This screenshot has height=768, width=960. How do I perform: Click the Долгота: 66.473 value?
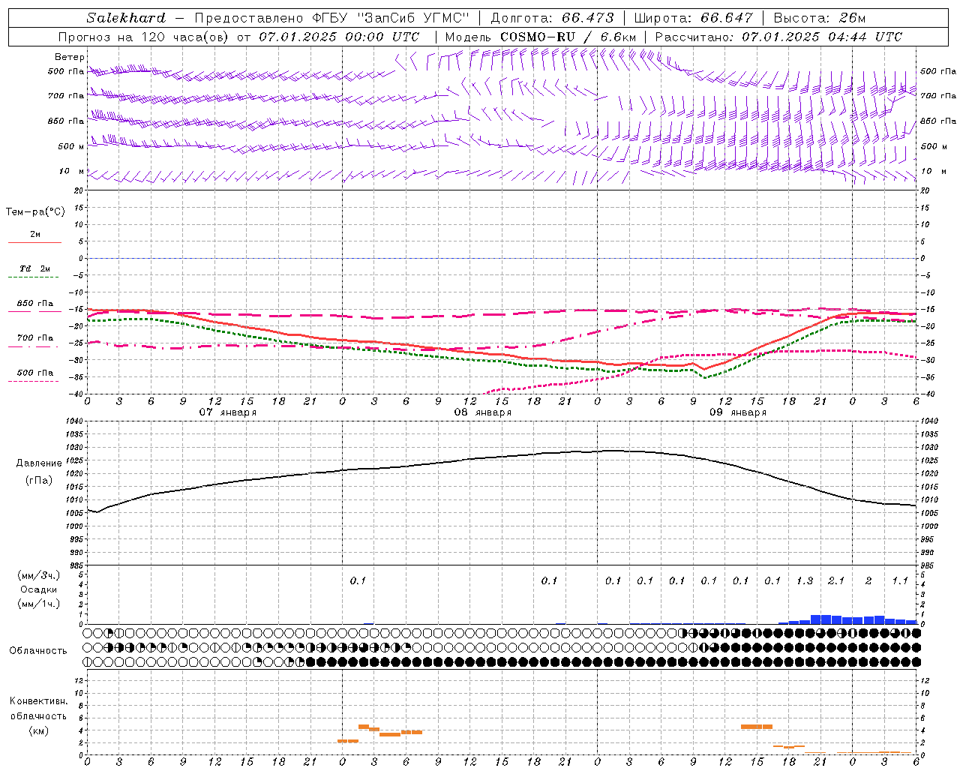coord(553,18)
